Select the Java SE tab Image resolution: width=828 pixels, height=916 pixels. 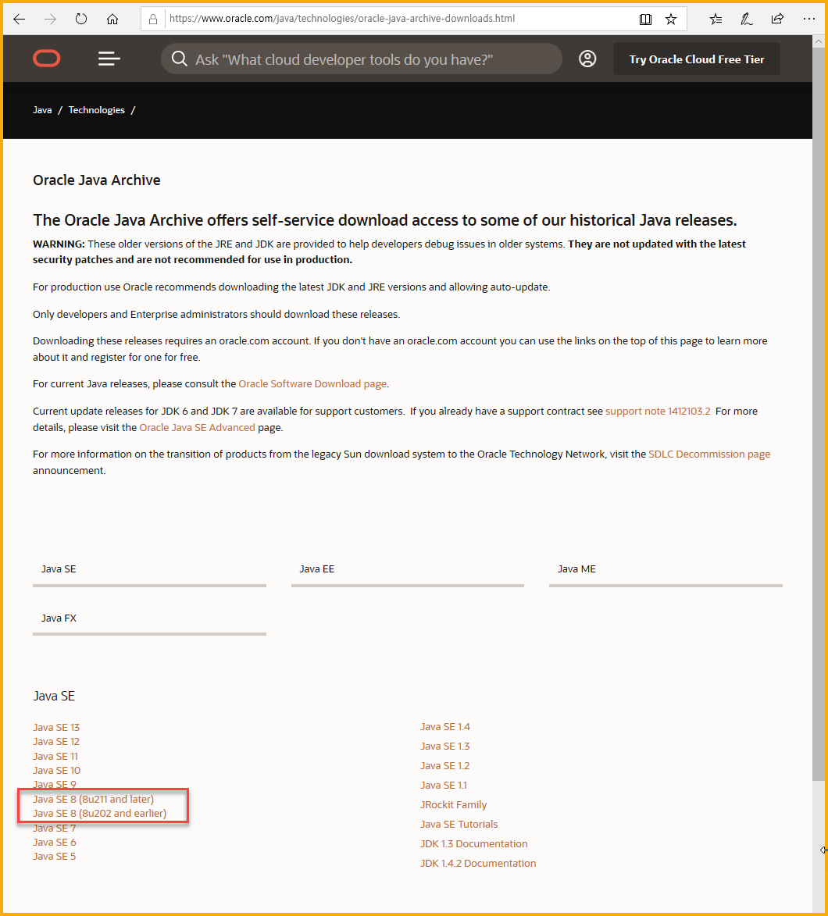point(150,570)
